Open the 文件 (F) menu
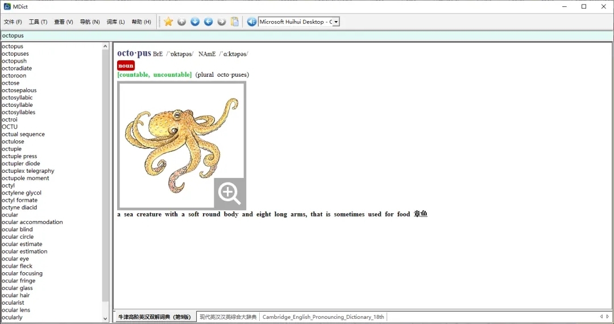Screen dimensions: 614x324 pos(13,22)
